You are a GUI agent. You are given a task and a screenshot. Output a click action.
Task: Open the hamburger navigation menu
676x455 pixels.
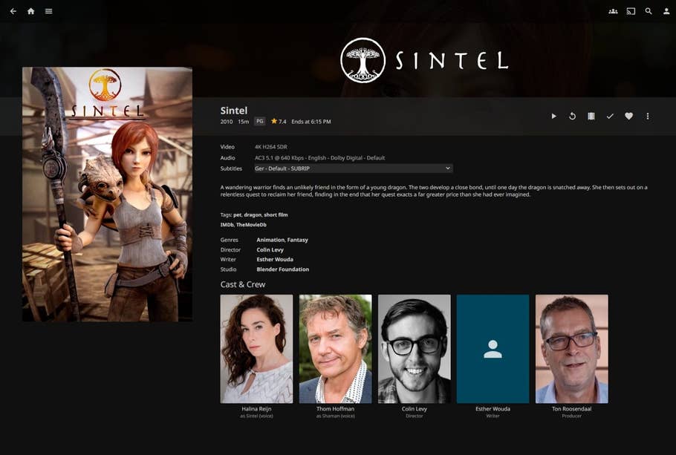[48, 11]
